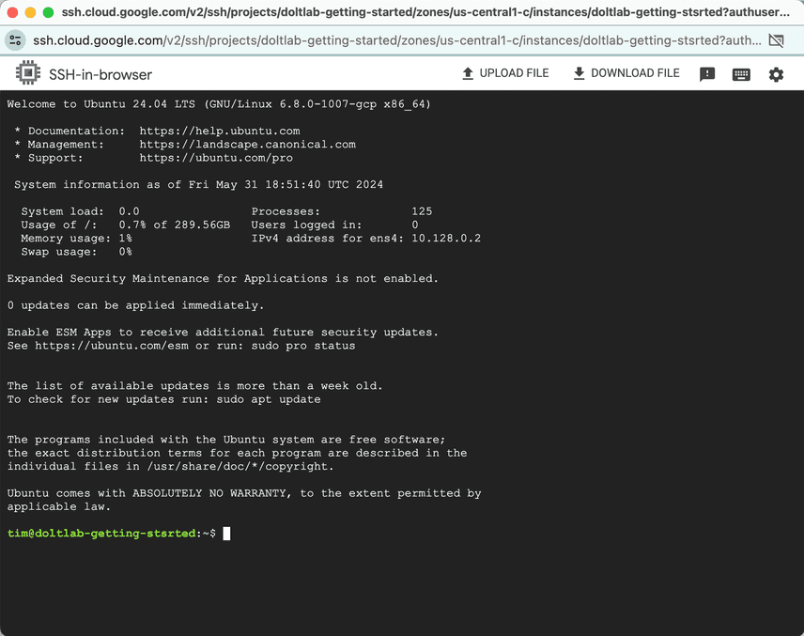Click the blocked camera icon in address bar

tap(777, 40)
